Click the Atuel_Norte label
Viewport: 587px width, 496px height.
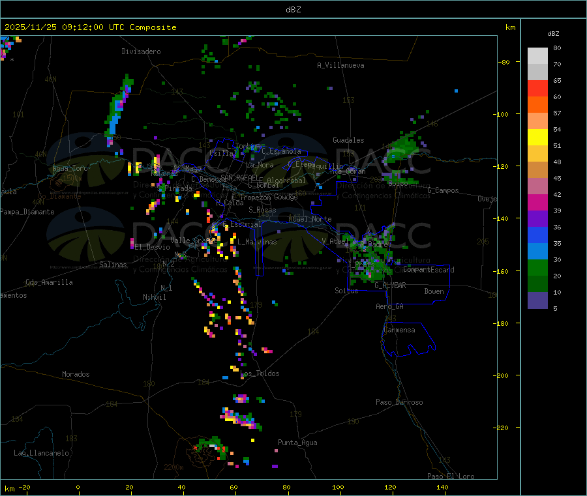click(310, 219)
